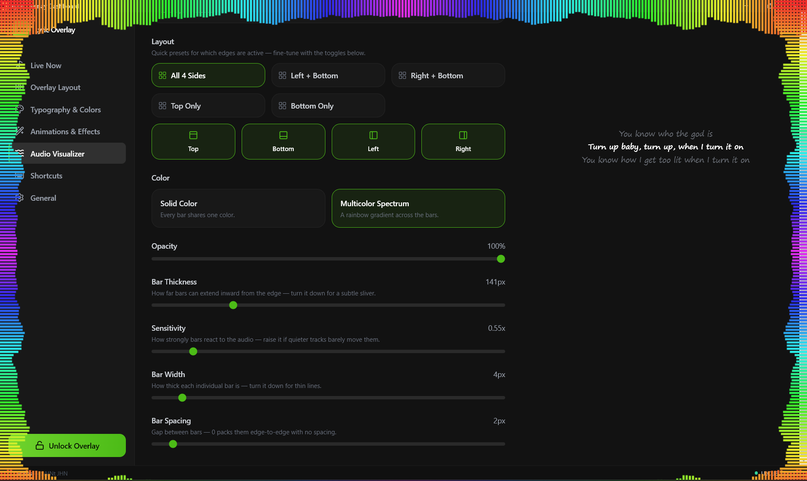Click the padlock icon on Unlock Overlay
The image size is (807, 481).
tap(40, 445)
